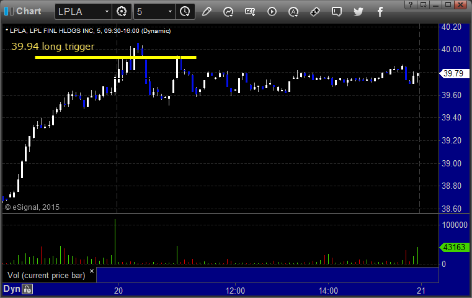Maximize the chart window

point(448,4)
